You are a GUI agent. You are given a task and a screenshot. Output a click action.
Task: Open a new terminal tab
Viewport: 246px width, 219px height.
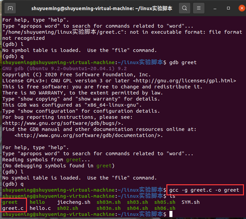click(x=10, y=8)
